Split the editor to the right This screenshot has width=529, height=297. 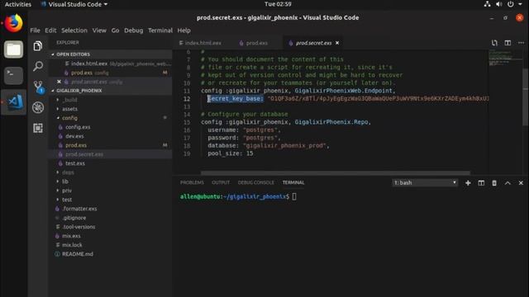508,43
